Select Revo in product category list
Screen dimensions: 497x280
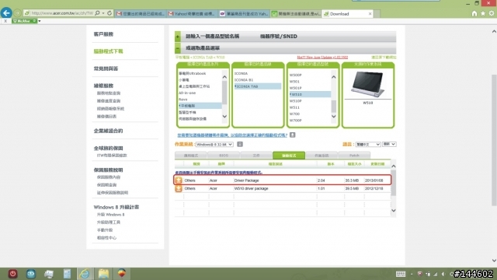click(x=183, y=100)
